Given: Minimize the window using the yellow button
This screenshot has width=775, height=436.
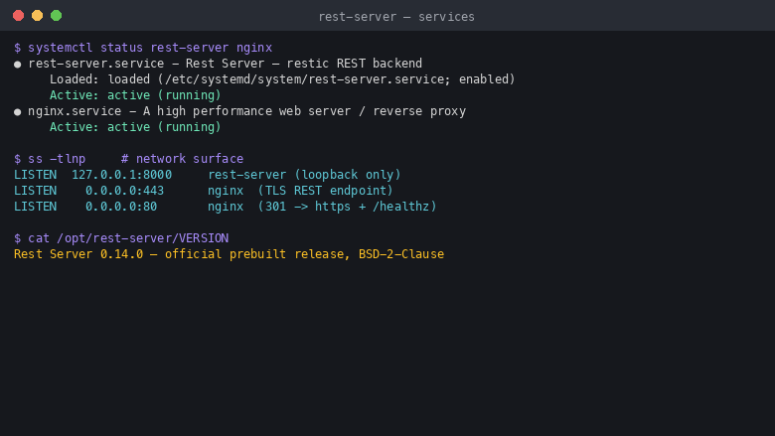Looking at the screenshot, I should tap(37, 16).
